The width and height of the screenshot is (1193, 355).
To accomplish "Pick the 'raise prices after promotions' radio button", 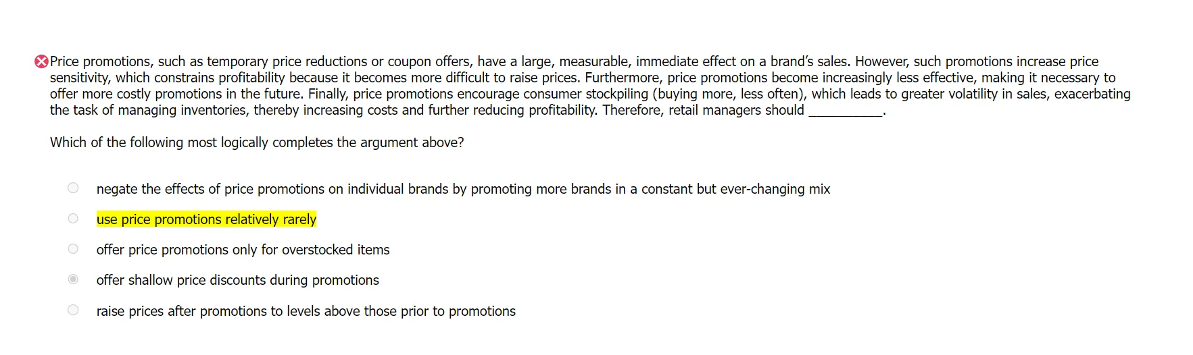I will click(x=73, y=310).
